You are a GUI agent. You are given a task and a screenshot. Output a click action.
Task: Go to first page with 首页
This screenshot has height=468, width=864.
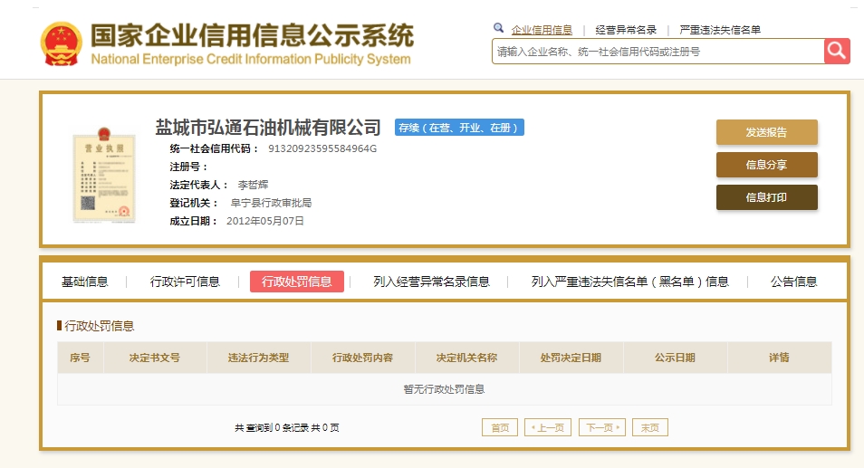pyautogui.click(x=500, y=427)
